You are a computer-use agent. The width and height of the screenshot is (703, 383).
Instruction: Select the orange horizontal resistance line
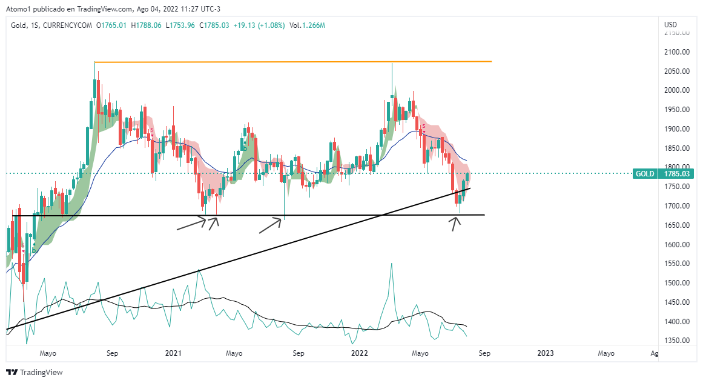click(x=291, y=62)
